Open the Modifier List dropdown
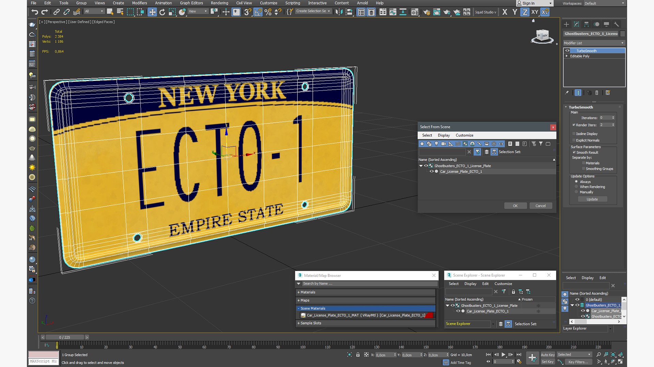The height and width of the screenshot is (367, 654). coord(594,43)
